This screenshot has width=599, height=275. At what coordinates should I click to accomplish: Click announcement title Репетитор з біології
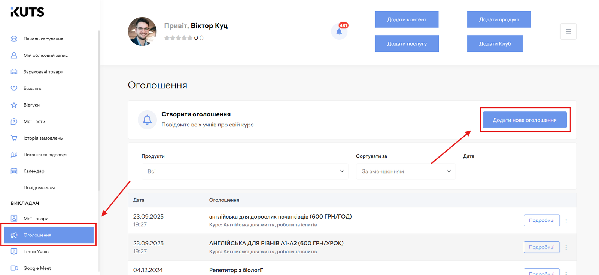(x=236, y=270)
